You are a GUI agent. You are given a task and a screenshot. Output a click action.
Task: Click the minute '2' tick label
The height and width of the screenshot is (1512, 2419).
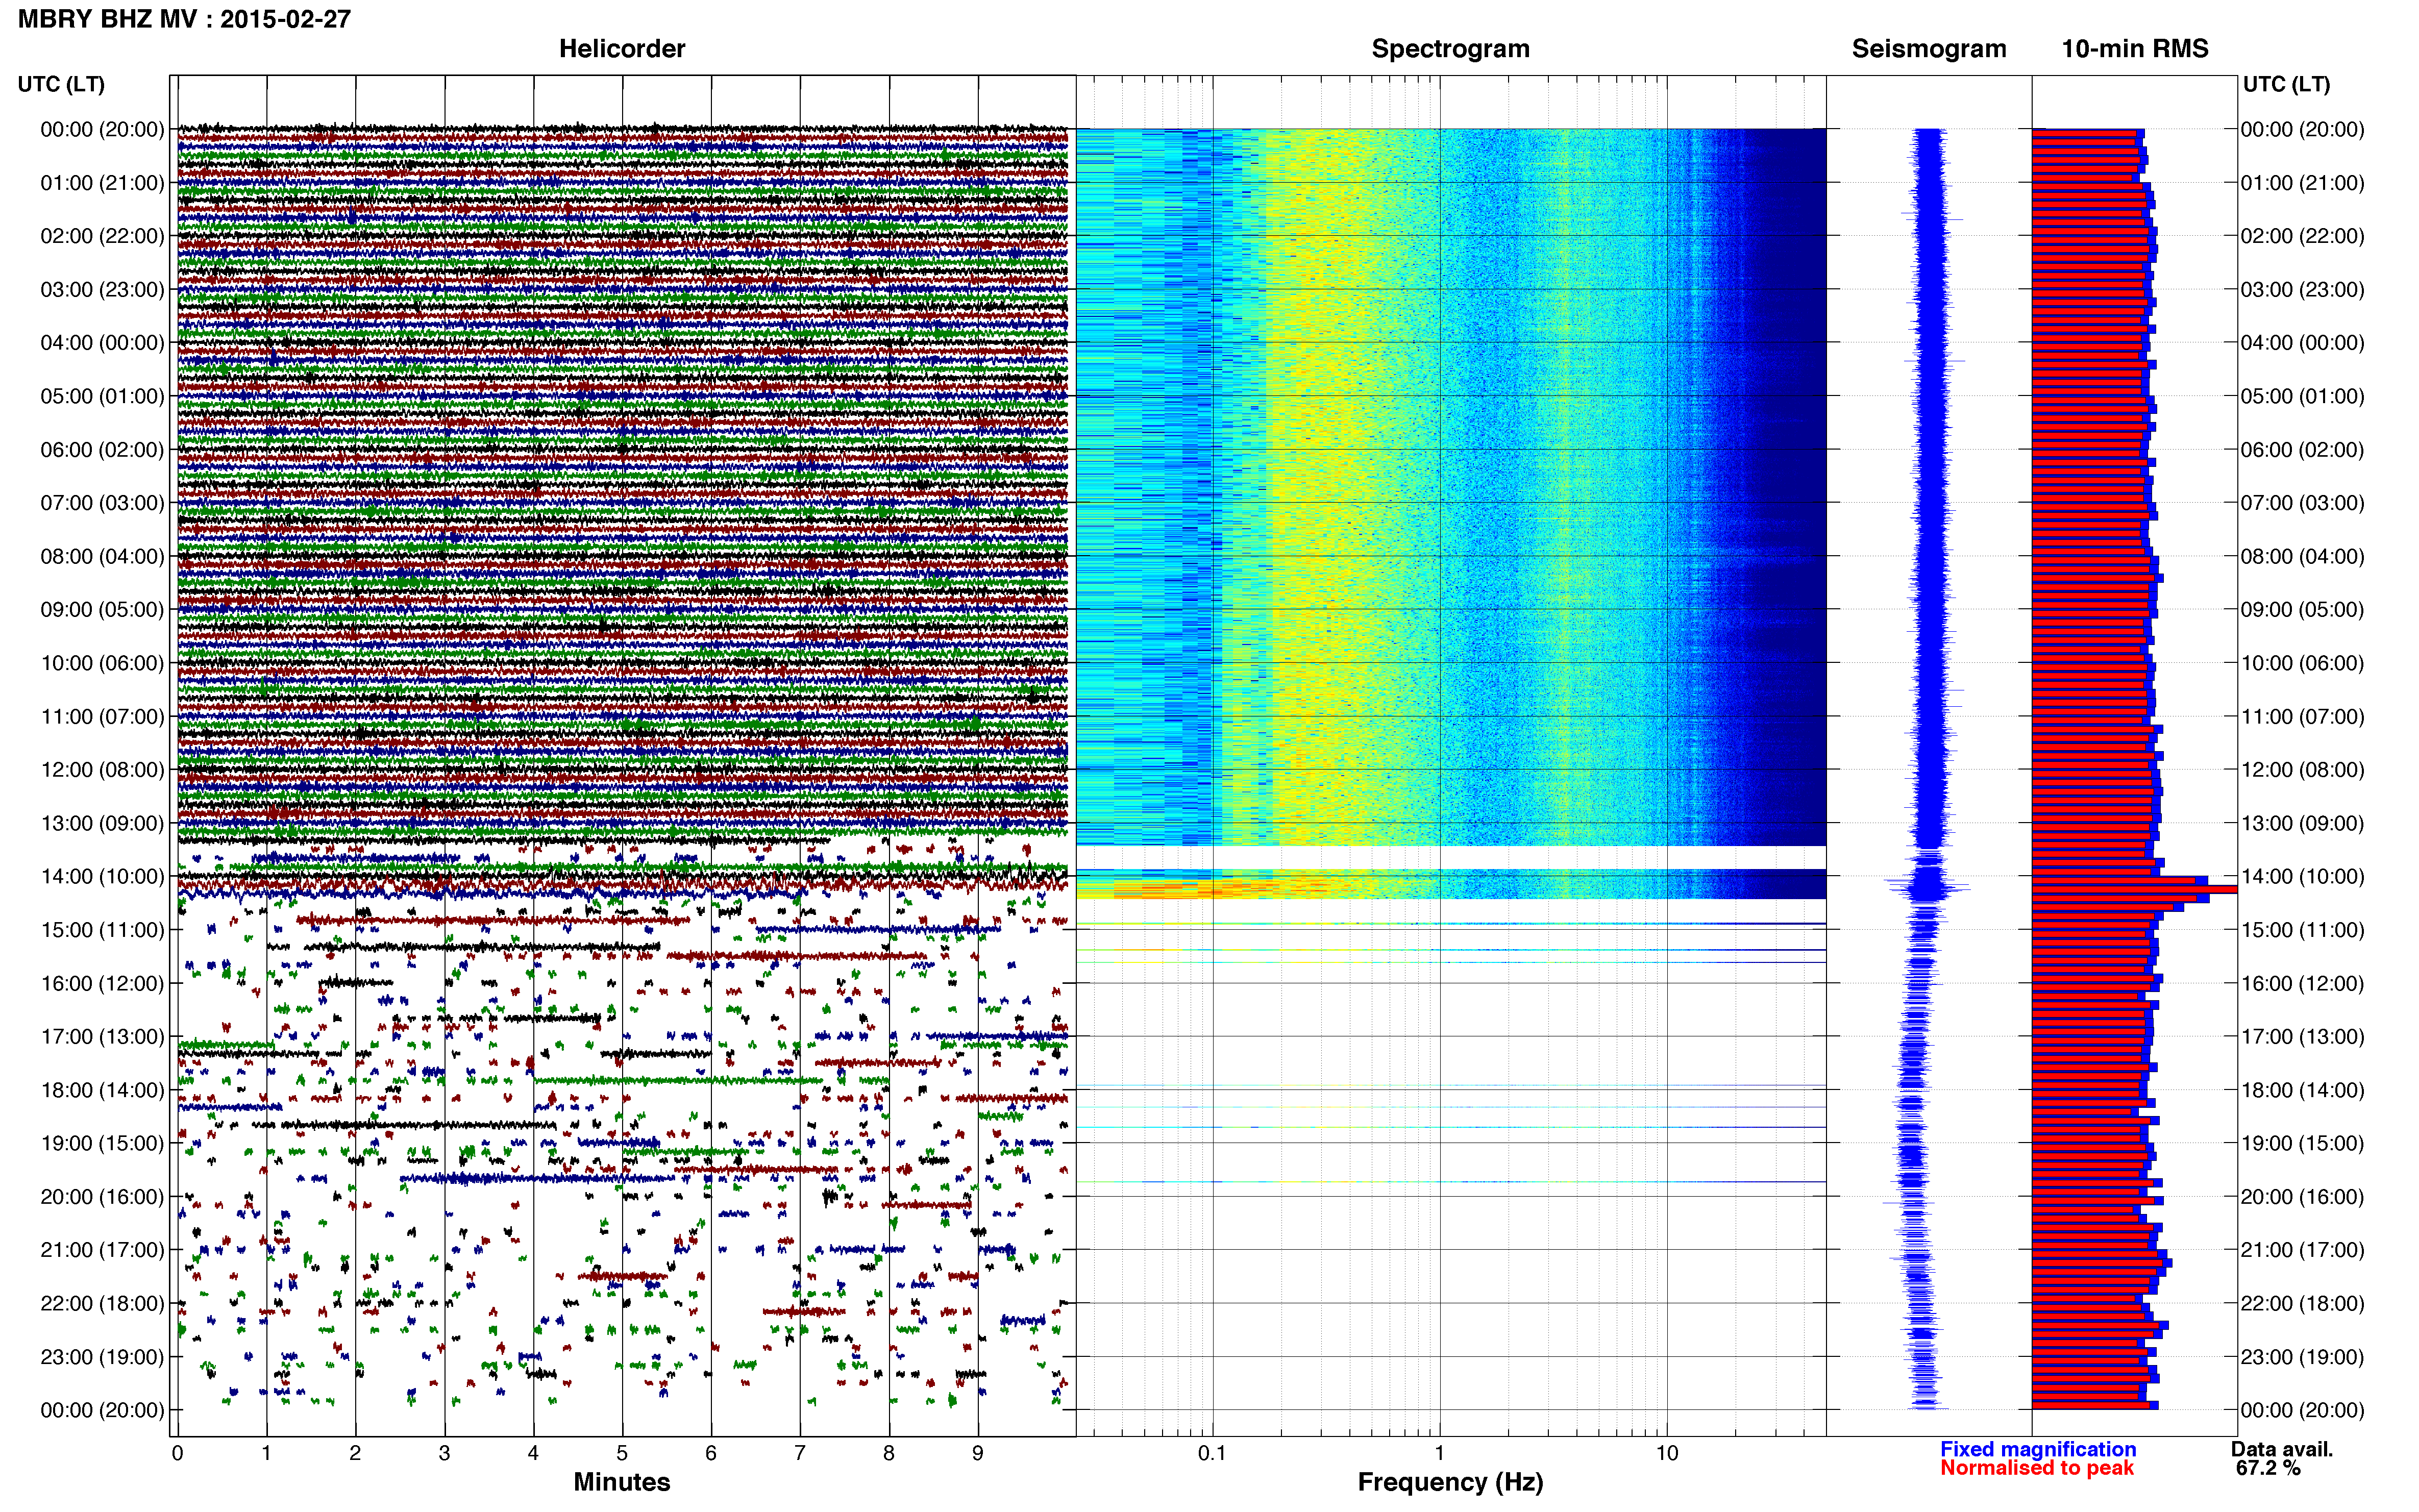coord(355,1453)
